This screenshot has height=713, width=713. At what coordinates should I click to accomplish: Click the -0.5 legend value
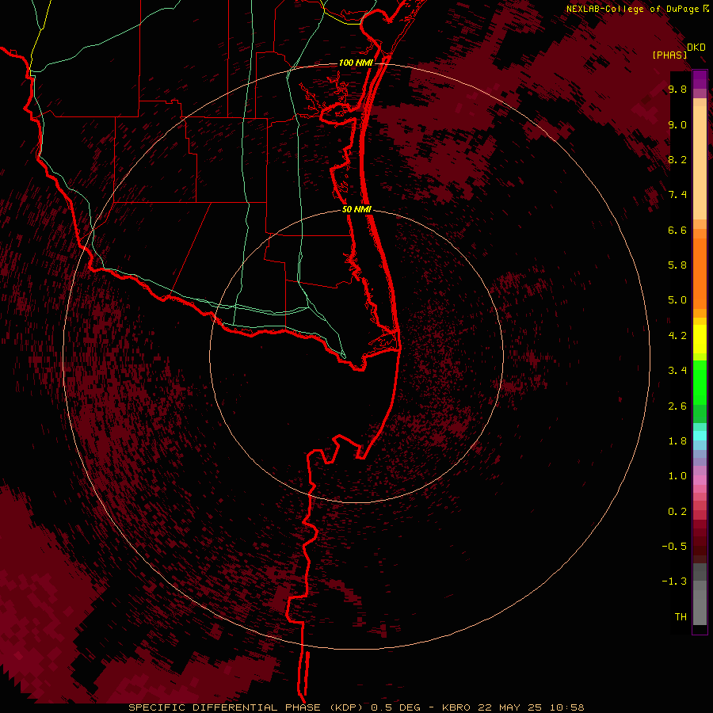[674, 547]
